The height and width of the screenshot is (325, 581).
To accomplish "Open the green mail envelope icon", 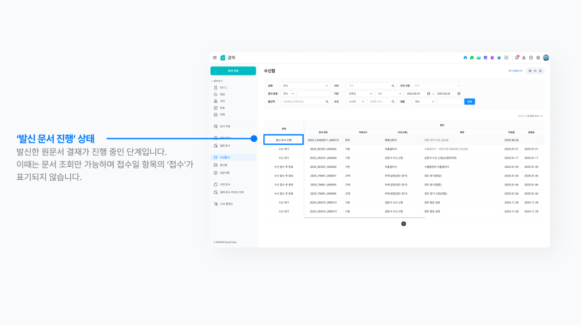I will tap(479, 58).
